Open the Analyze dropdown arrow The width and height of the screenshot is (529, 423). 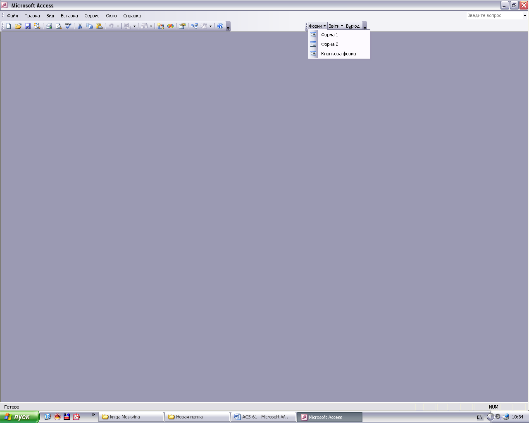(151, 26)
